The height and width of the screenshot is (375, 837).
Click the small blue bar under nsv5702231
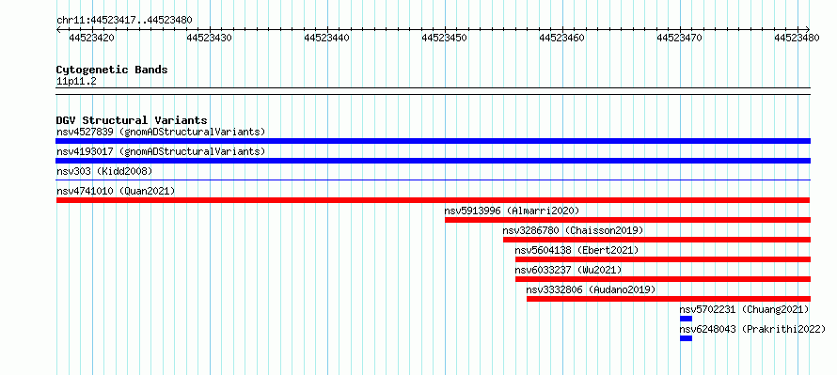coord(686,319)
